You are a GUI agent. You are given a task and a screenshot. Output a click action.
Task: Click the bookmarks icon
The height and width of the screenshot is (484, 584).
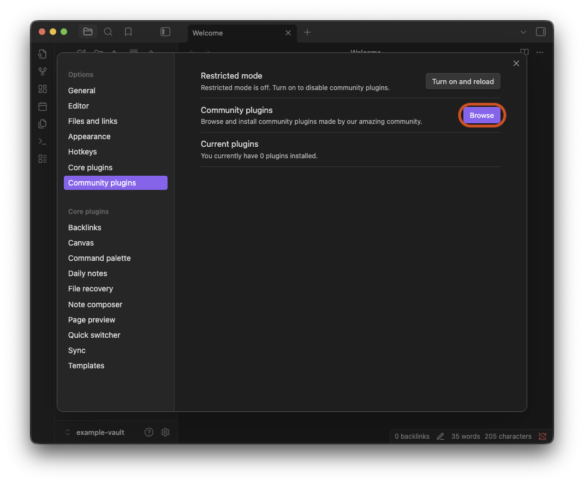[x=128, y=32]
